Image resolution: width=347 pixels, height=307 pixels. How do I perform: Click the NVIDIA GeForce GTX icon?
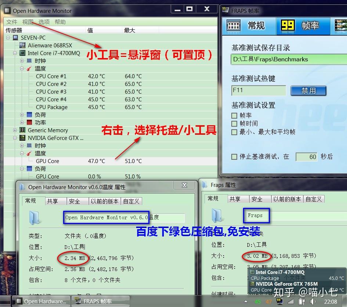pos(22,138)
